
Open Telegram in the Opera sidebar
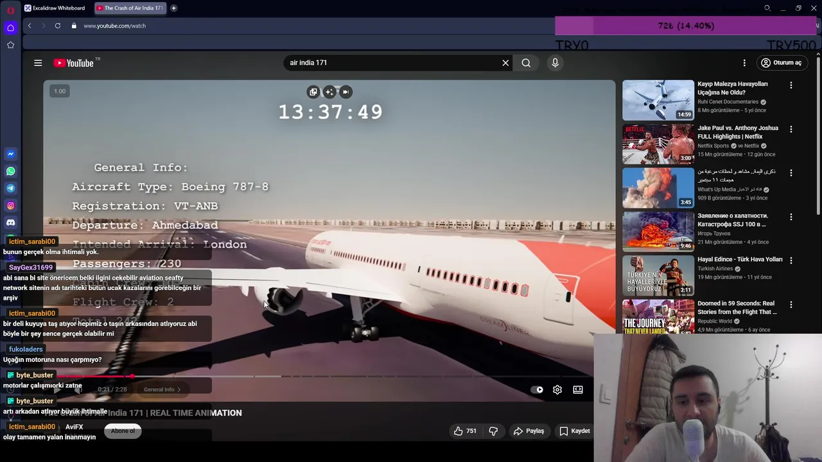click(x=10, y=189)
